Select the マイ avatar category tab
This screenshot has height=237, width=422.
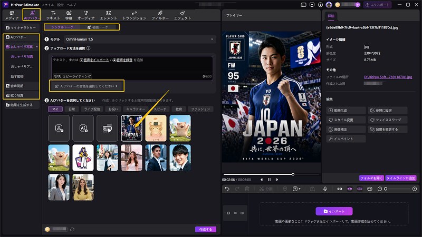coord(55,109)
